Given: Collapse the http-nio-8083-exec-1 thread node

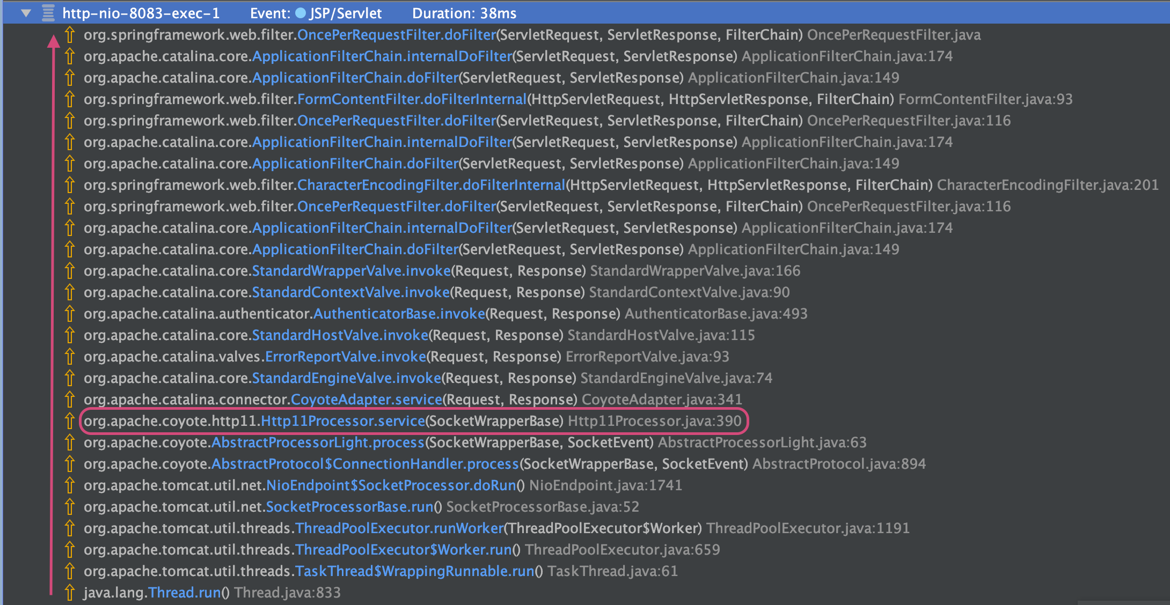Looking at the screenshot, I should [26, 13].
